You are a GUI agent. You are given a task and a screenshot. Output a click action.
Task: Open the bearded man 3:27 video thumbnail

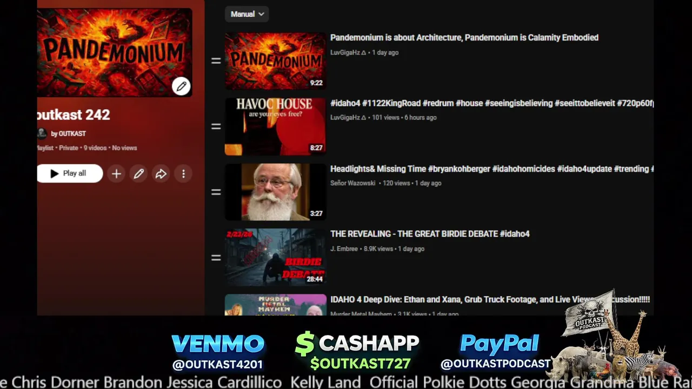click(276, 192)
